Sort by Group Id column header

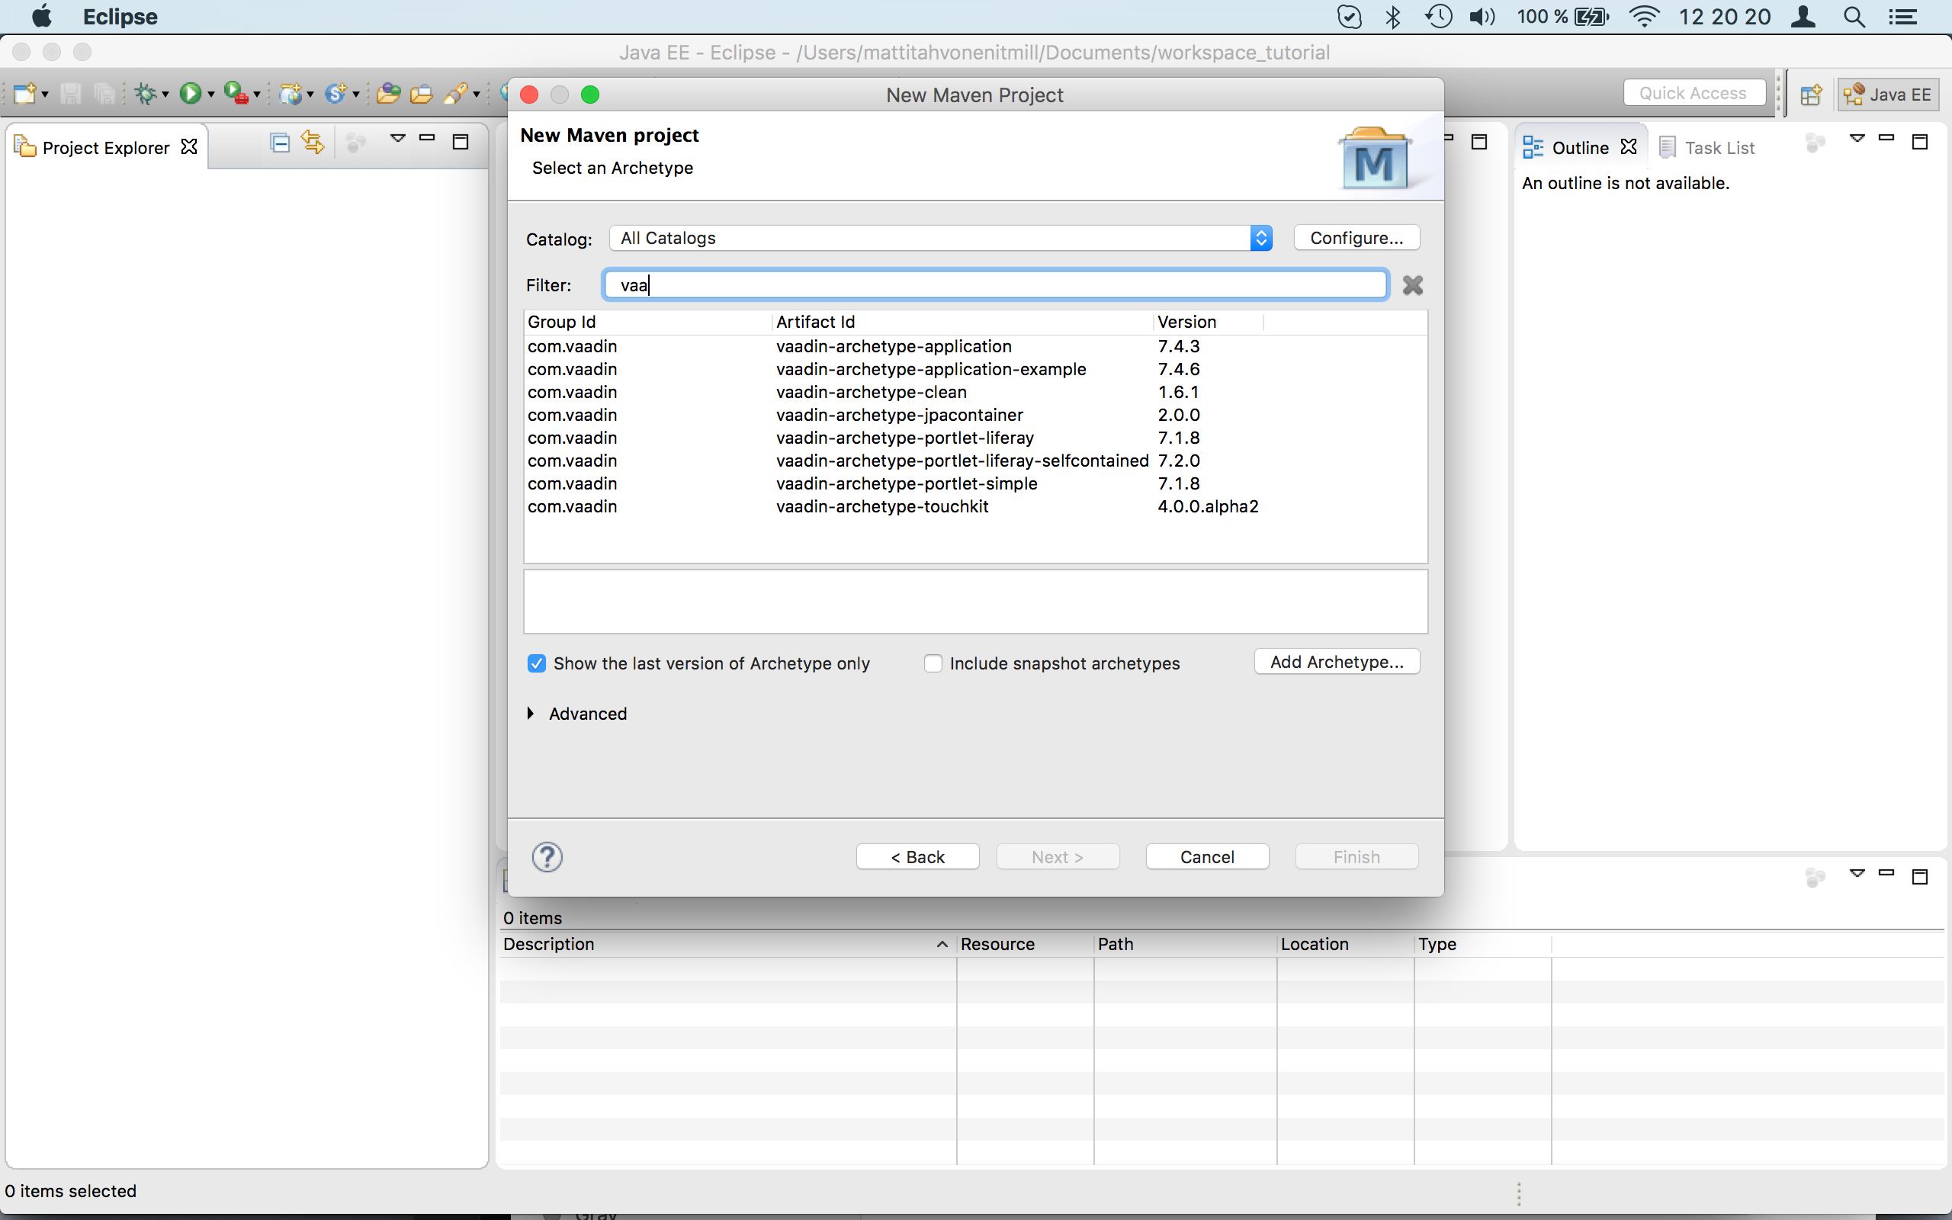point(649,322)
